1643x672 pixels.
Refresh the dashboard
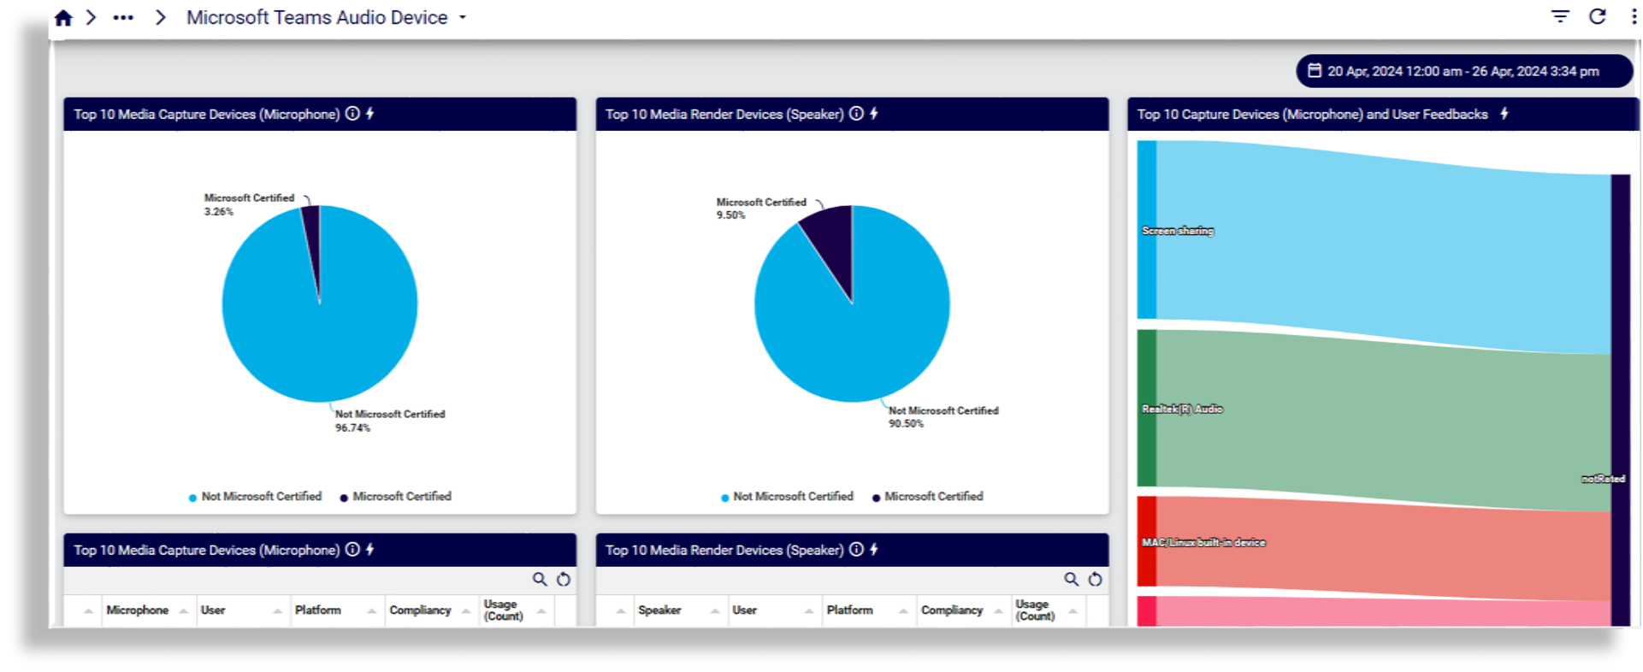coord(1597,17)
